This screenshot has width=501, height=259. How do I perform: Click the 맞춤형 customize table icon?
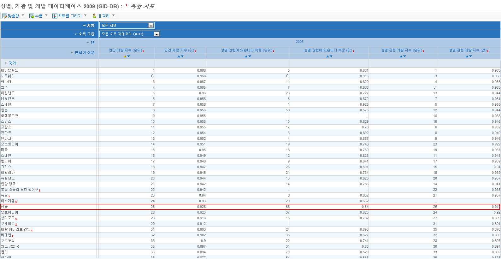tap(5, 16)
